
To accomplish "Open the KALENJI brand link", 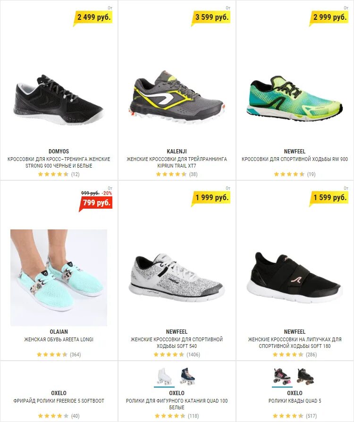I will click(177, 151).
